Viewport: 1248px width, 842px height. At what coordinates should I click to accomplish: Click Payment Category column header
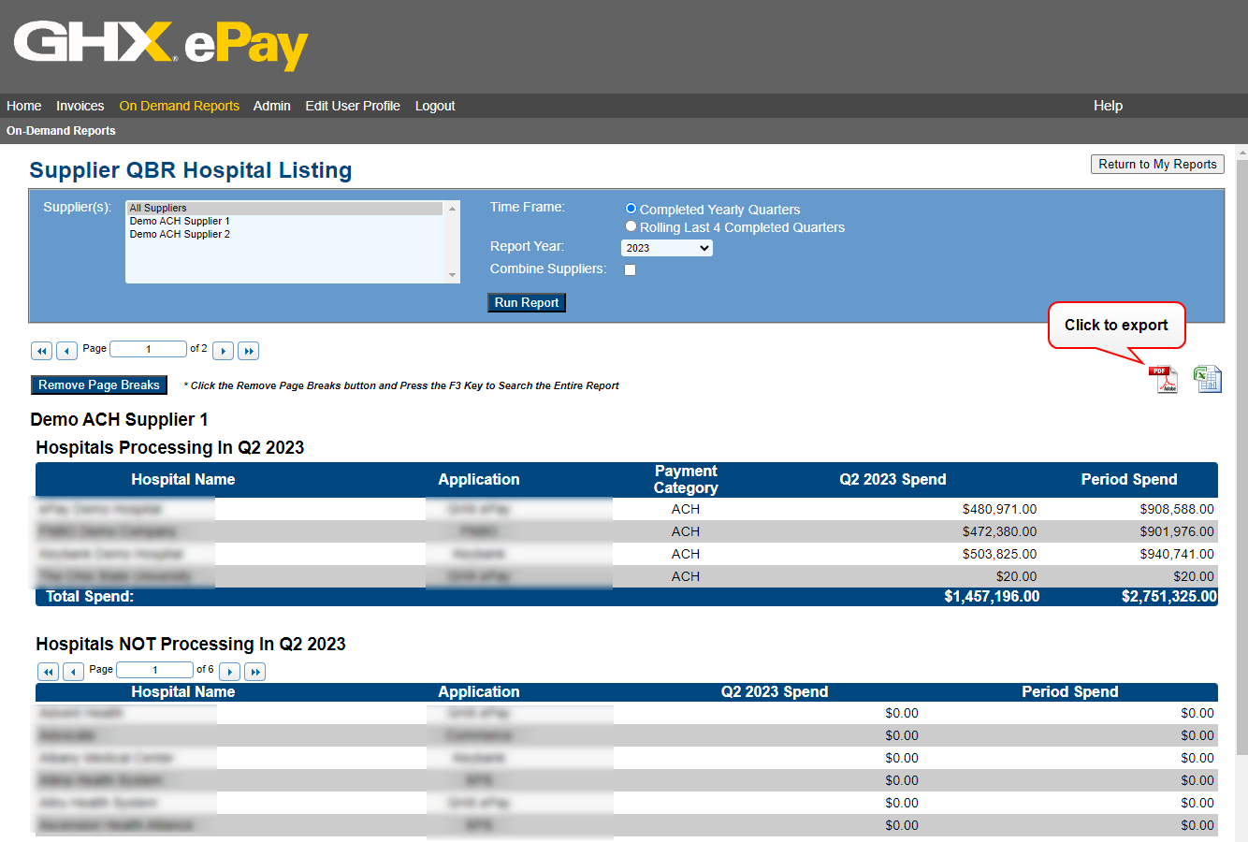tap(686, 479)
